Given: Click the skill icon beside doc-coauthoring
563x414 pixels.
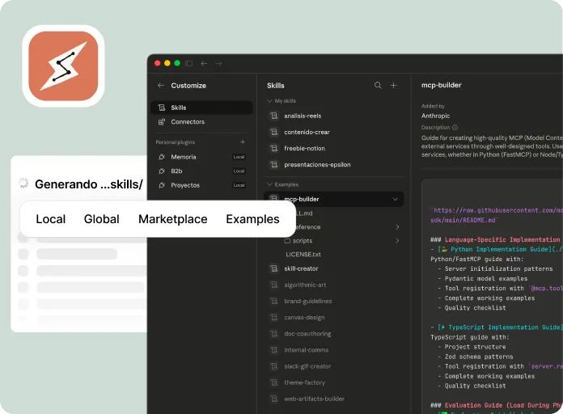Looking at the screenshot, I should pos(274,334).
